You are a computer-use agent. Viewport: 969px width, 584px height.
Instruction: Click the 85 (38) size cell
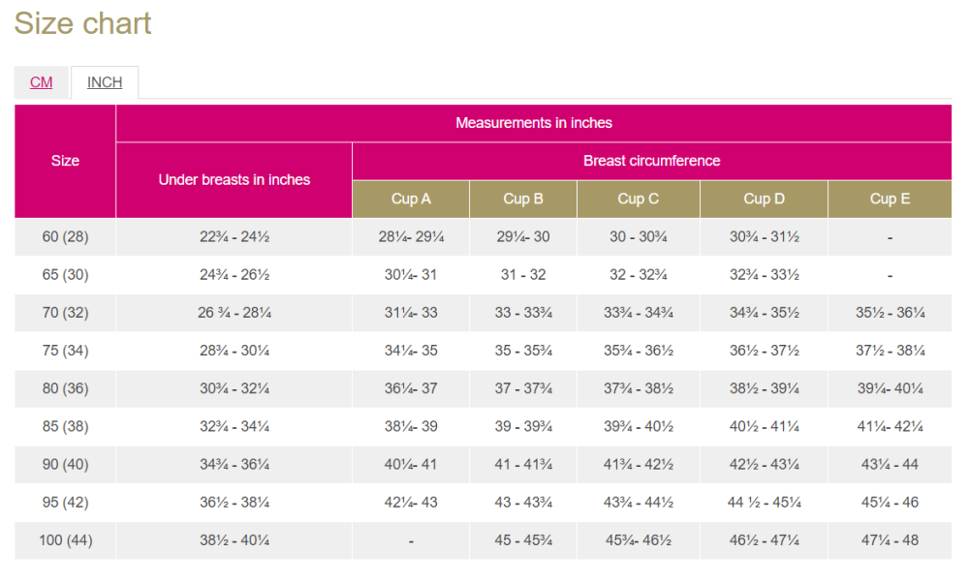tap(65, 426)
